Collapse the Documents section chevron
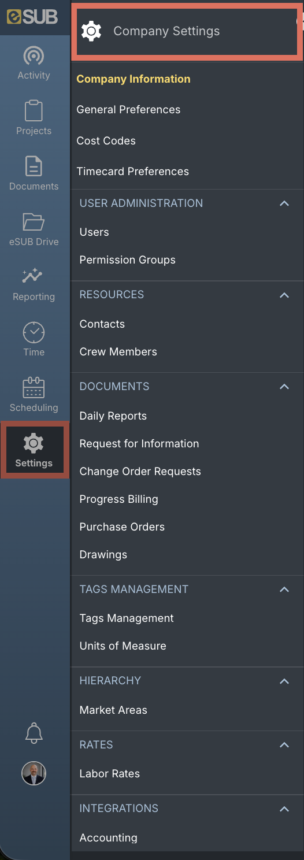The height and width of the screenshot is (860, 304). point(284,387)
